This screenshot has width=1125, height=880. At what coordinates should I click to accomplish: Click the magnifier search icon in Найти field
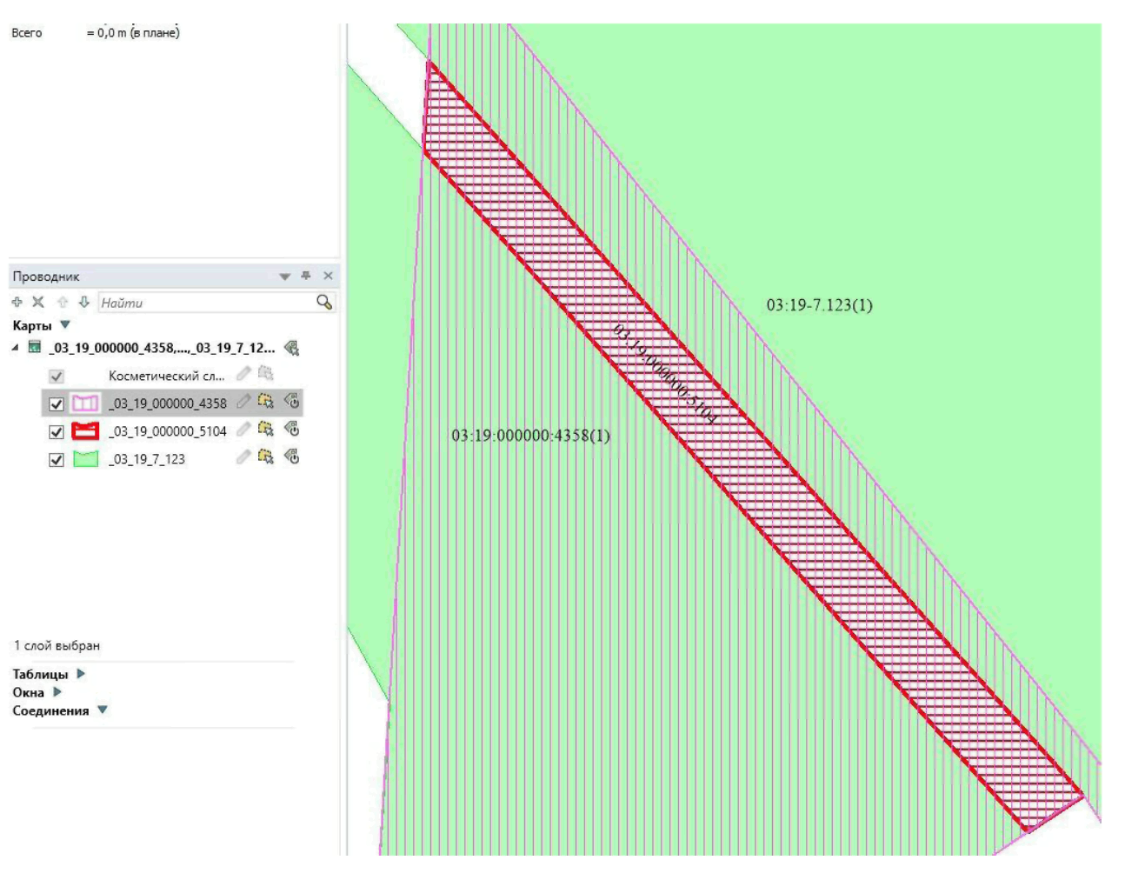coord(324,303)
